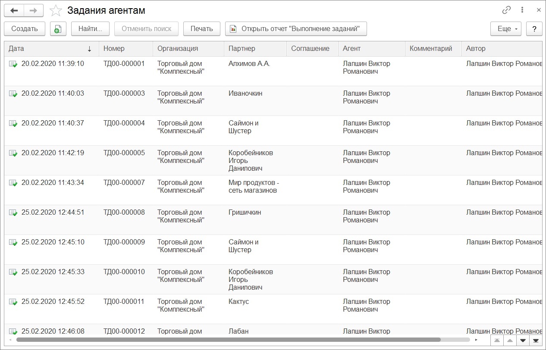The height and width of the screenshot is (350, 546).
Task: Open the three-dot window options menu
Action: click(x=522, y=10)
